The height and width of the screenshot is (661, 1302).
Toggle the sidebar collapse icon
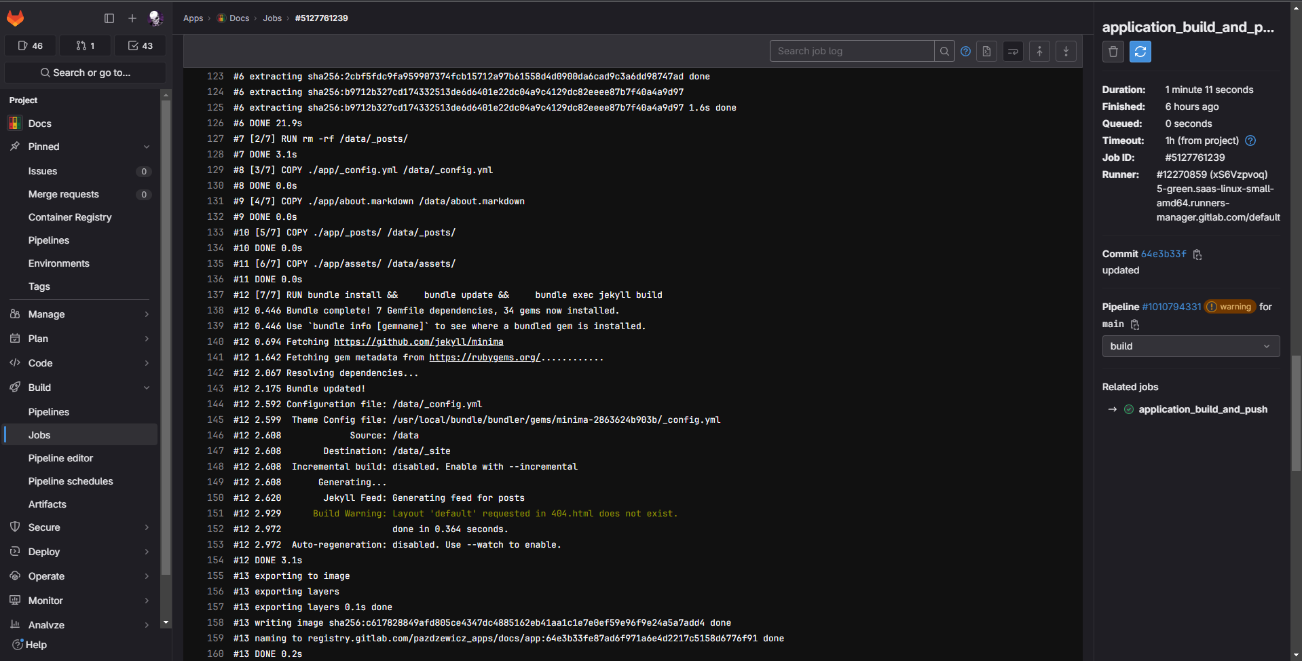coord(109,18)
